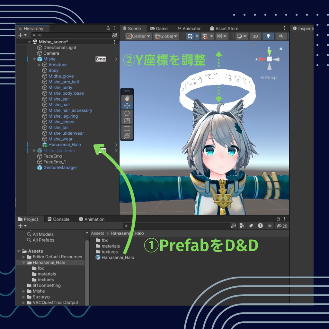Switch to the Animator tab
329x329 pixels.
click(189, 28)
